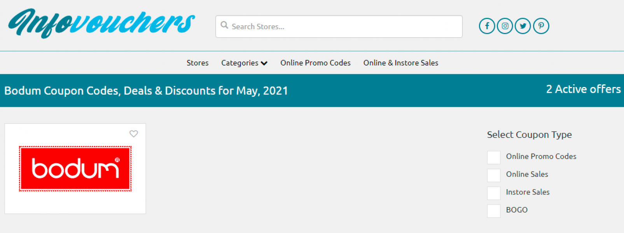Focus the Search Stores input field
The width and height of the screenshot is (624, 233).
(x=339, y=26)
